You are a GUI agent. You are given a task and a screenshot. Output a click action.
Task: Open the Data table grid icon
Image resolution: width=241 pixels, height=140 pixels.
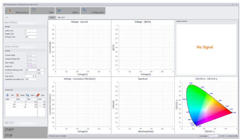pyautogui.click(x=34, y=10)
